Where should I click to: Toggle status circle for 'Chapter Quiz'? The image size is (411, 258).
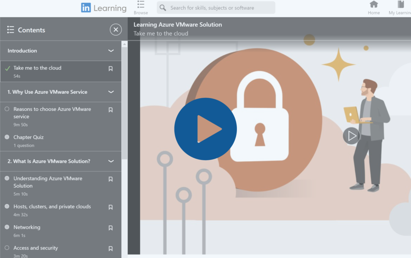(x=7, y=137)
